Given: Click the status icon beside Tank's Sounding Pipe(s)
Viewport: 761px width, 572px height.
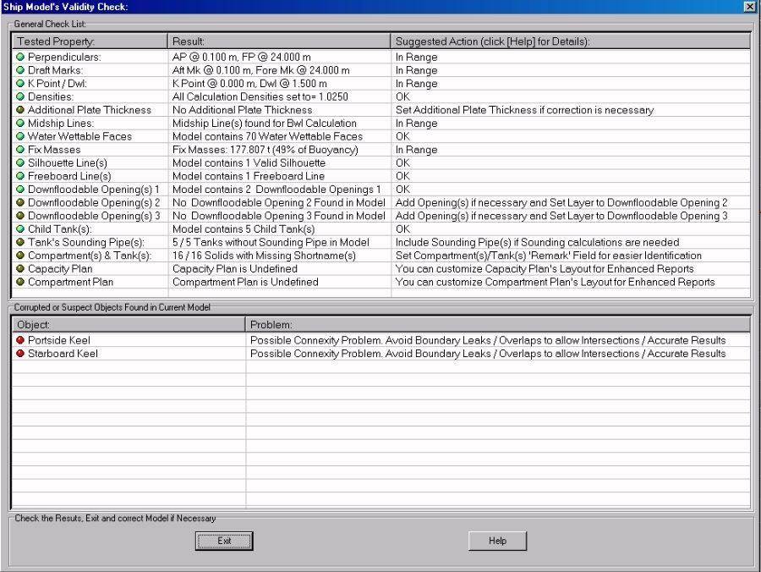Looking at the screenshot, I should point(20,242).
